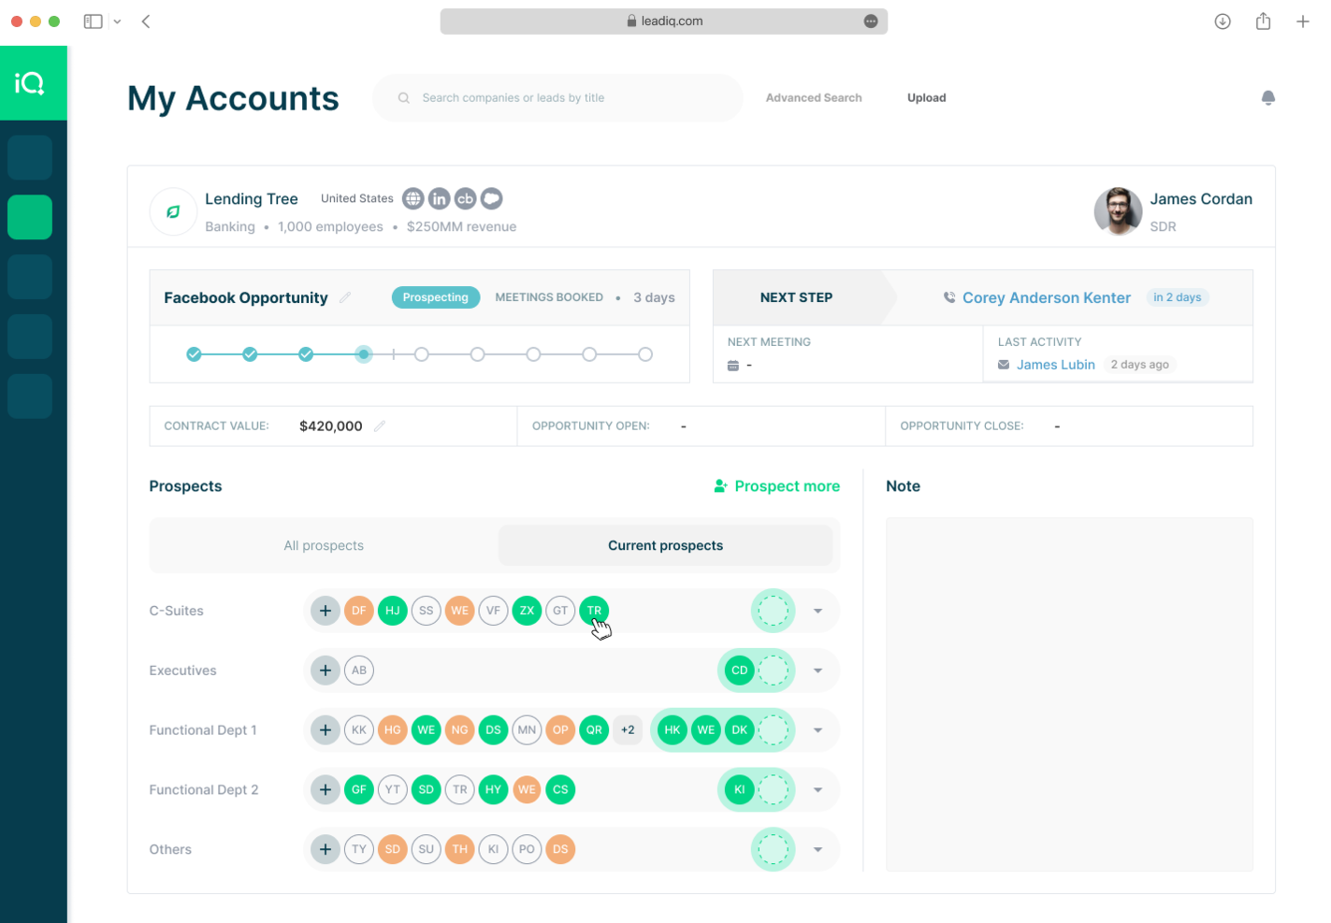
Task: Add a prospect to Others row
Action: click(x=326, y=850)
